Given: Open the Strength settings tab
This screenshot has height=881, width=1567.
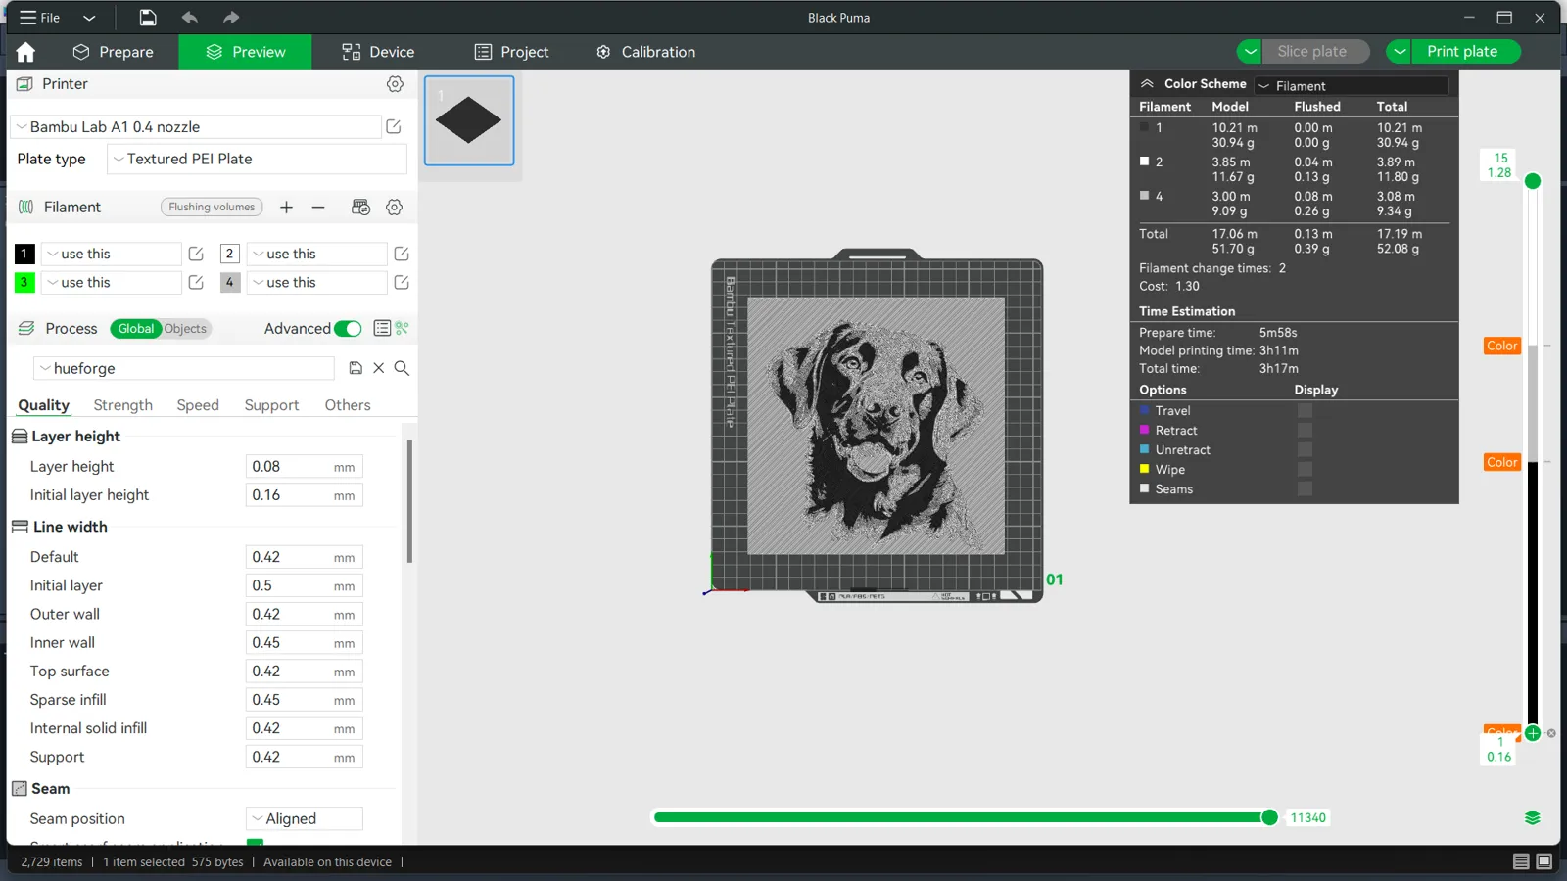Looking at the screenshot, I should 123,405.
